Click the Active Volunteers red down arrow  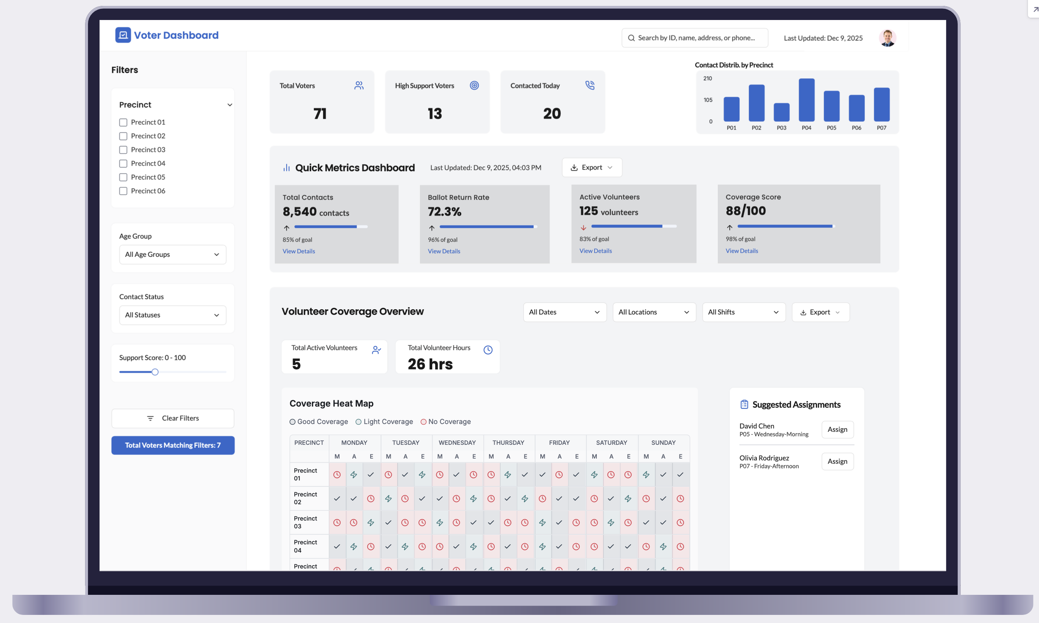click(584, 227)
